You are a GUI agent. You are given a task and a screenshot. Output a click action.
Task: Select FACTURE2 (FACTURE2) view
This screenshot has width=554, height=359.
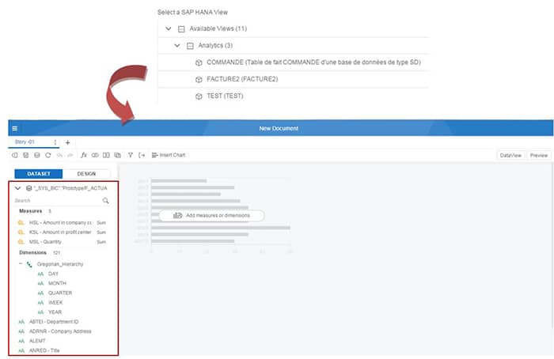tap(294, 79)
